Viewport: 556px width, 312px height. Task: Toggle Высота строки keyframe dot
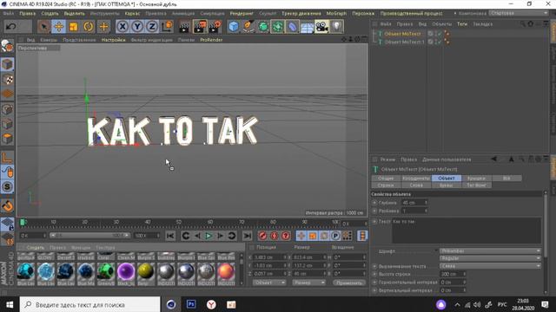[x=374, y=274]
